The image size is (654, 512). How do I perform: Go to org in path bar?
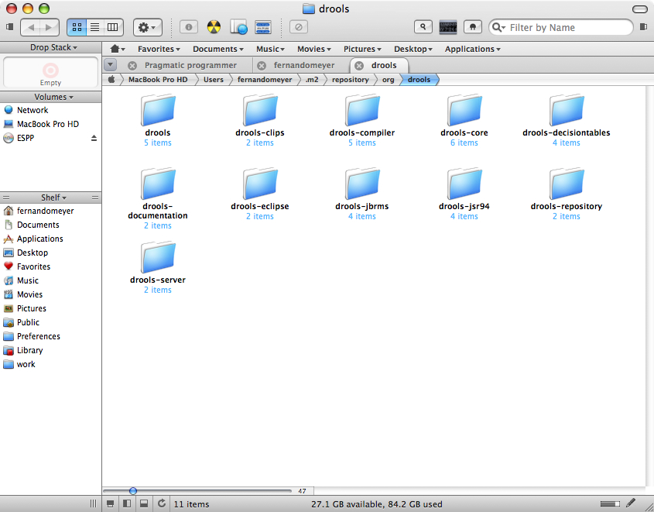pyautogui.click(x=388, y=80)
